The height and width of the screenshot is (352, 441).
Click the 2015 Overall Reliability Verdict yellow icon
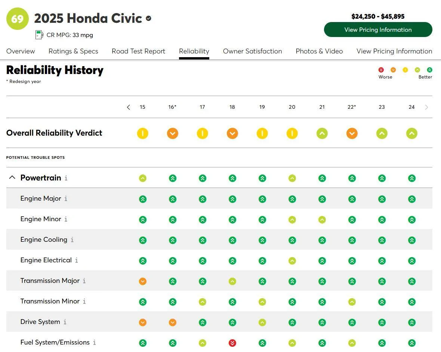(x=143, y=133)
